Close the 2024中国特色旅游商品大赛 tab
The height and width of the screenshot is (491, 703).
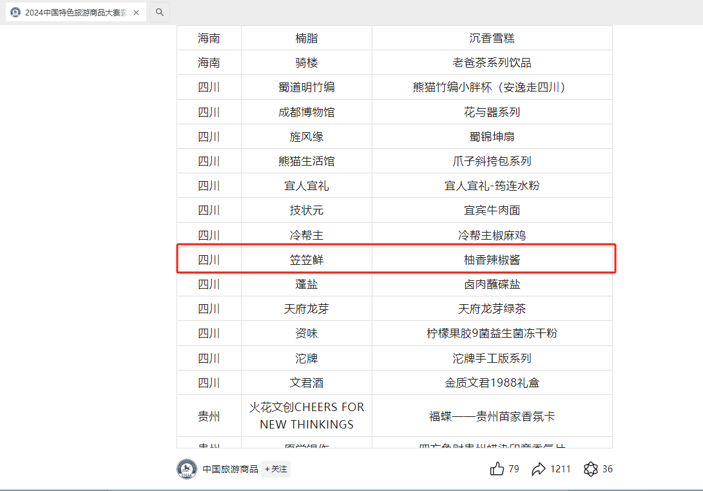point(137,12)
